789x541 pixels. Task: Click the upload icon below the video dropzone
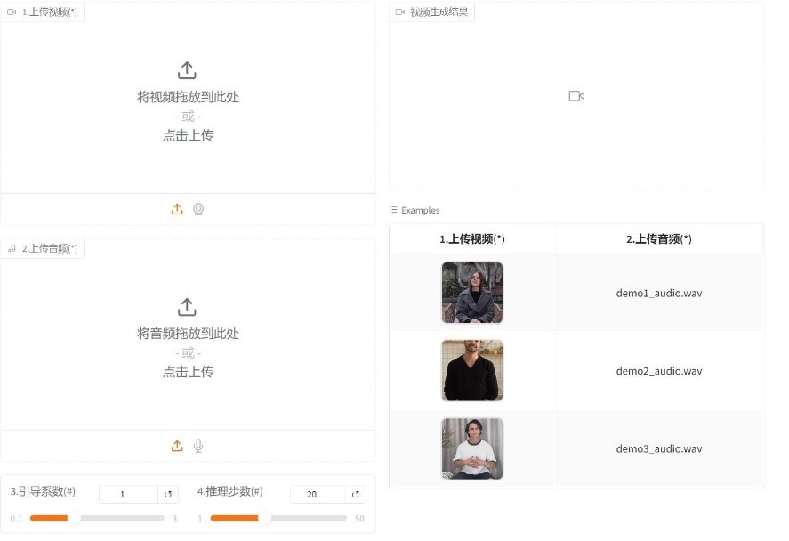tap(177, 209)
